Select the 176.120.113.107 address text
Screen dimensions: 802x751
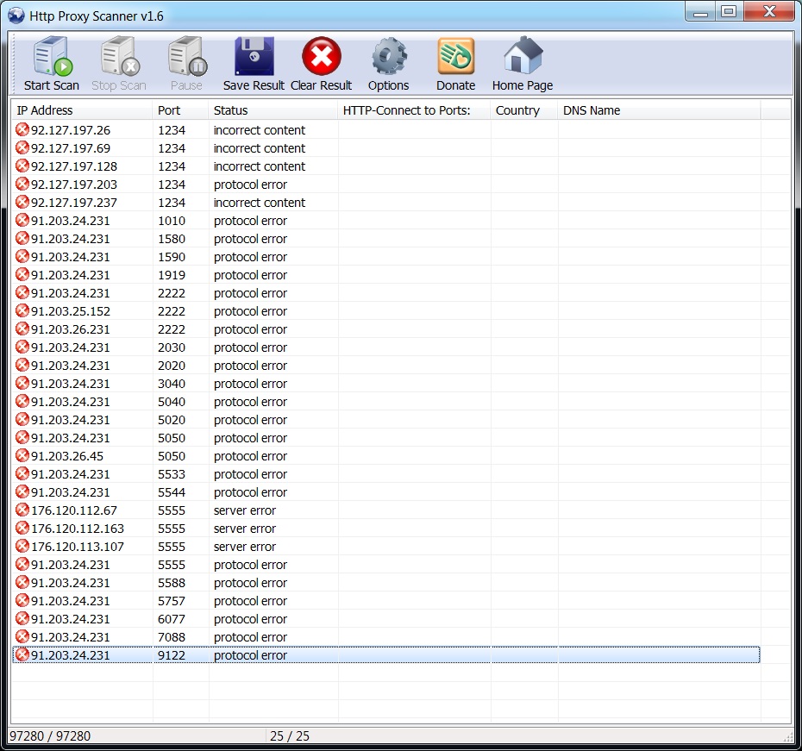point(78,547)
